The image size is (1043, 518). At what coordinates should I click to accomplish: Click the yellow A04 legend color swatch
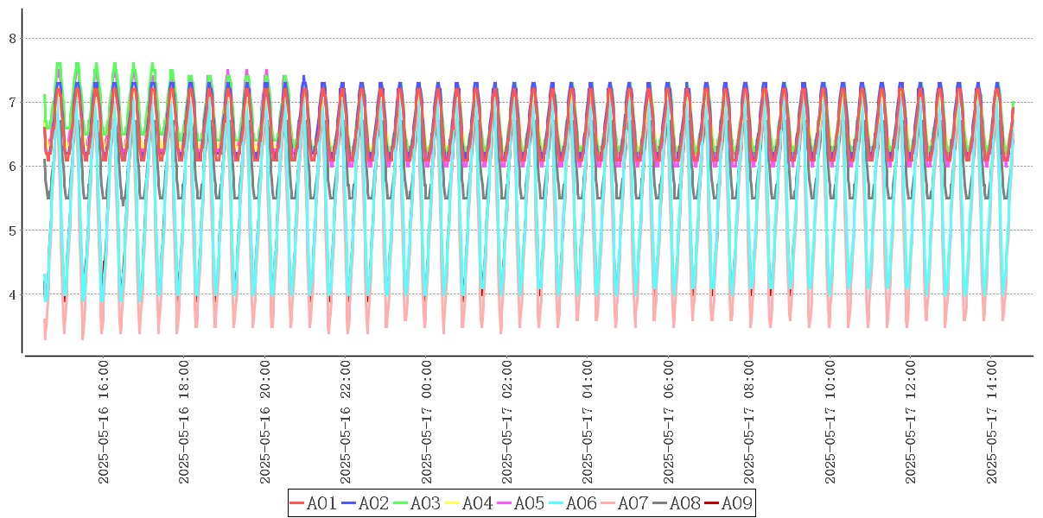click(453, 503)
